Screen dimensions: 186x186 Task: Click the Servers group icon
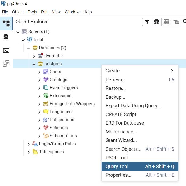24,32
